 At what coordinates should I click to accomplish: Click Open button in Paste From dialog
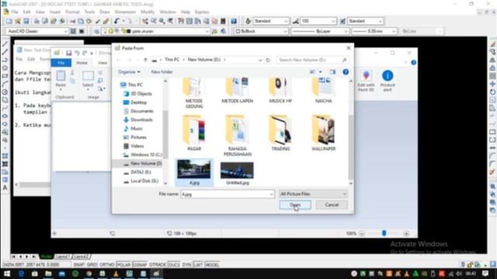[295, 205]
